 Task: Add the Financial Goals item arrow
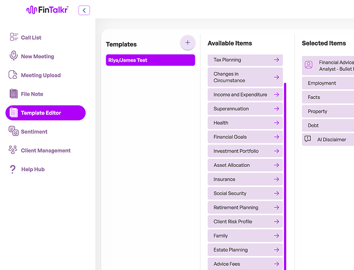276,137
